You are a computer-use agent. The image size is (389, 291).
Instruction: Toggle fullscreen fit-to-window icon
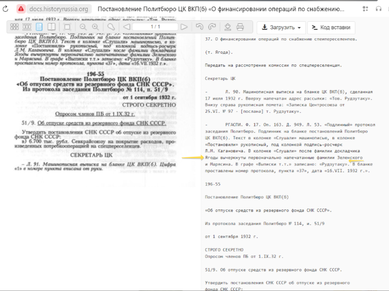[67, 27]
